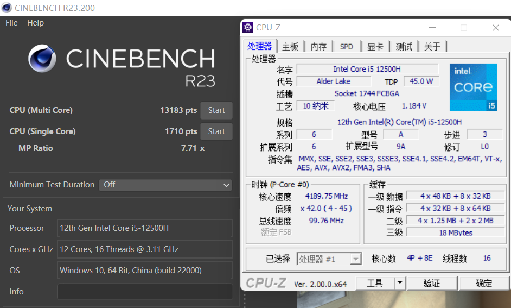Open the File menu in Cinebench
Screen dimensions: 511x308
pos(11,23)
